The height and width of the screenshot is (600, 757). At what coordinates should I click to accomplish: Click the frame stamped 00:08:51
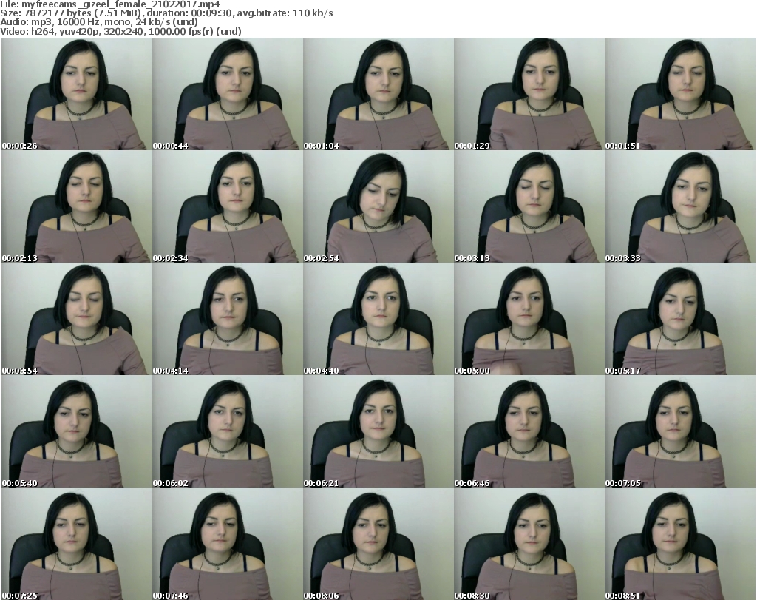679,544
